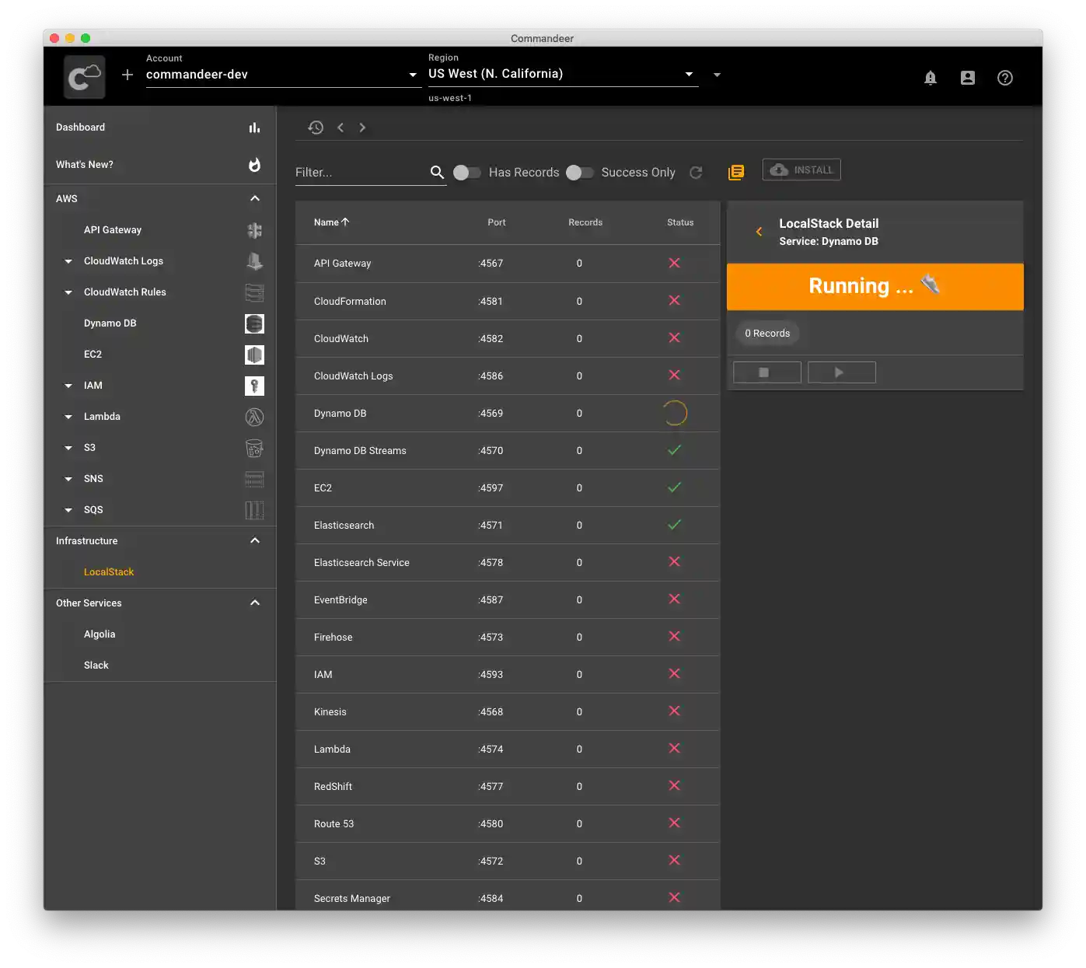The width and height of the screenshot is (1086, 968).
Task: Expand the CloudWatch Logs tree item
Action: 68,261
